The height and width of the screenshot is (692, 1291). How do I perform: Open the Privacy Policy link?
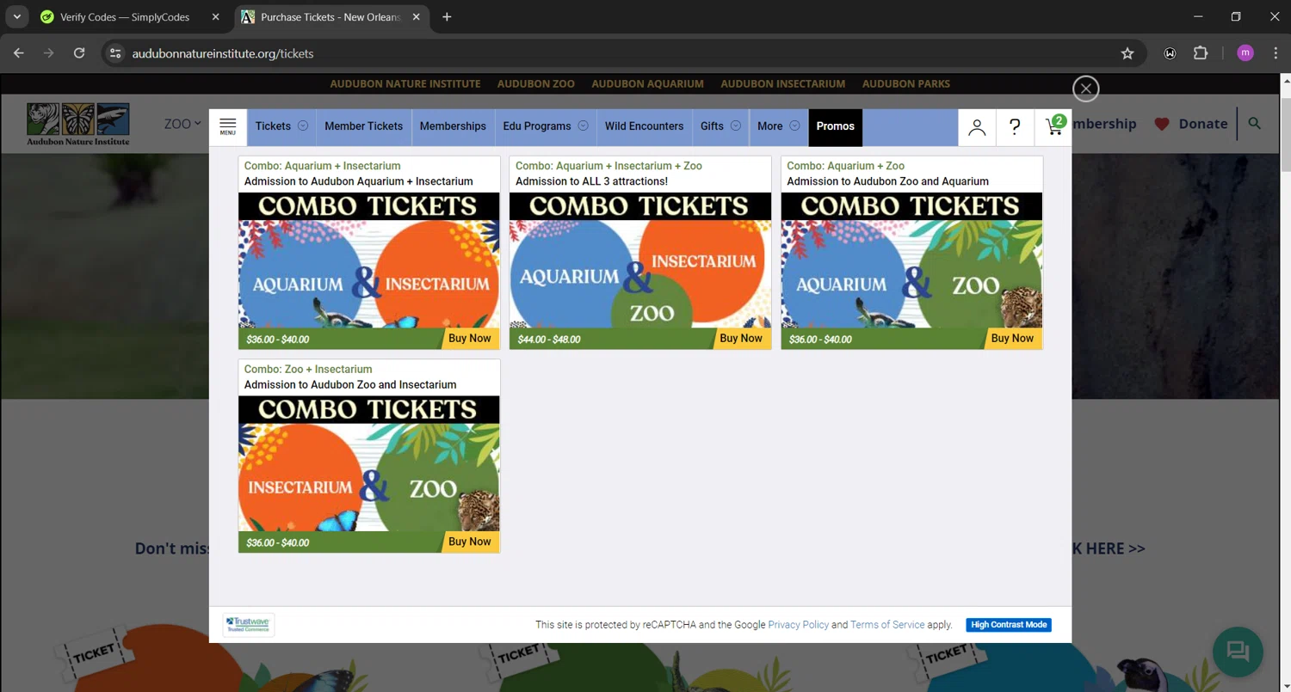tap(798, 625)
